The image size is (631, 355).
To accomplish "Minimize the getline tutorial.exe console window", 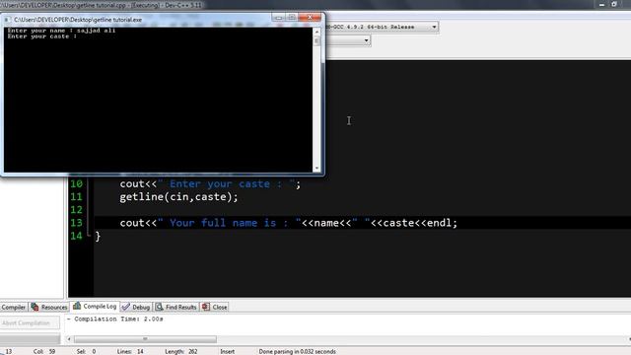I will [x=278, y=18].
